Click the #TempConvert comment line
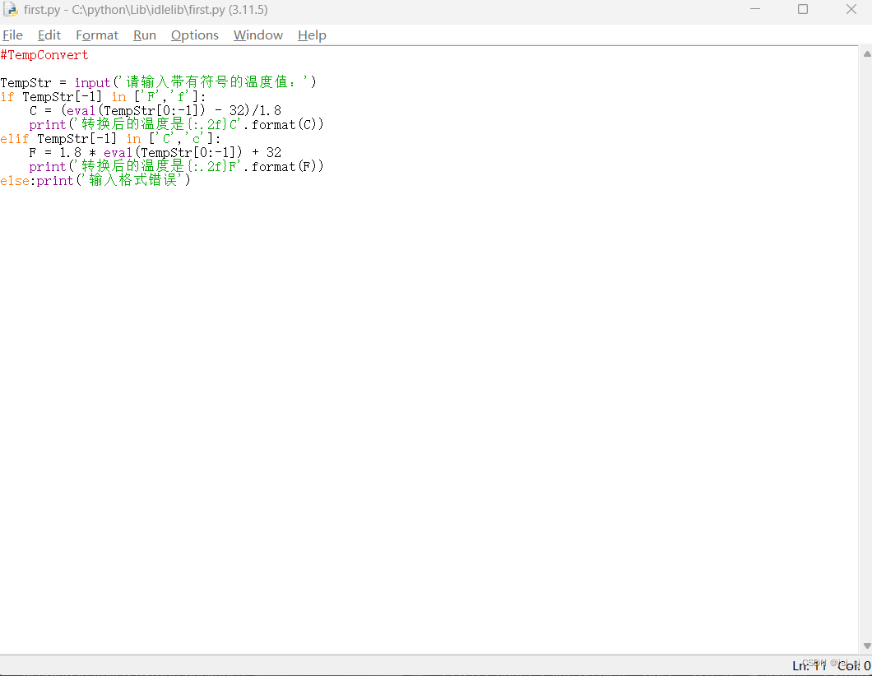This screenshot has height=676, width=872. pos(44,55)
